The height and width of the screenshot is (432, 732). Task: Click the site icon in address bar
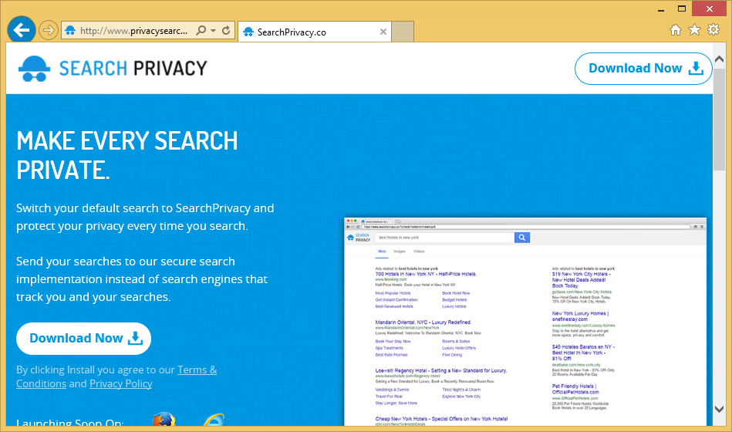pyautogui.click(x=70, y=31)
